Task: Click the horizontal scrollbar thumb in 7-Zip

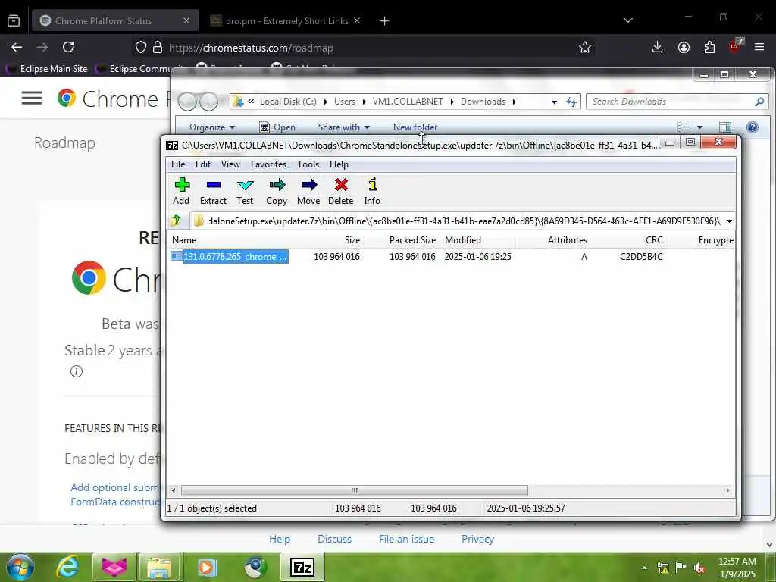Action: point(355,490)
